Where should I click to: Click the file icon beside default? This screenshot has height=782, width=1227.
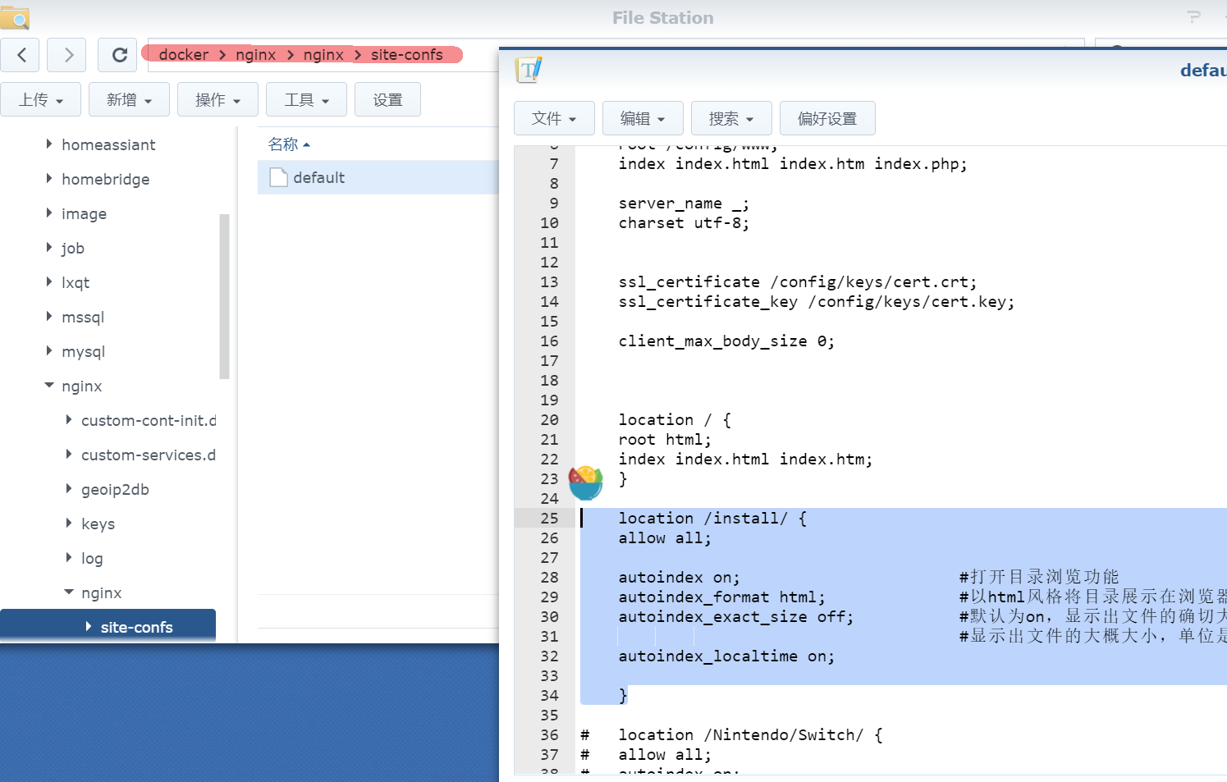pyautogui.click(x=278, y=177)
